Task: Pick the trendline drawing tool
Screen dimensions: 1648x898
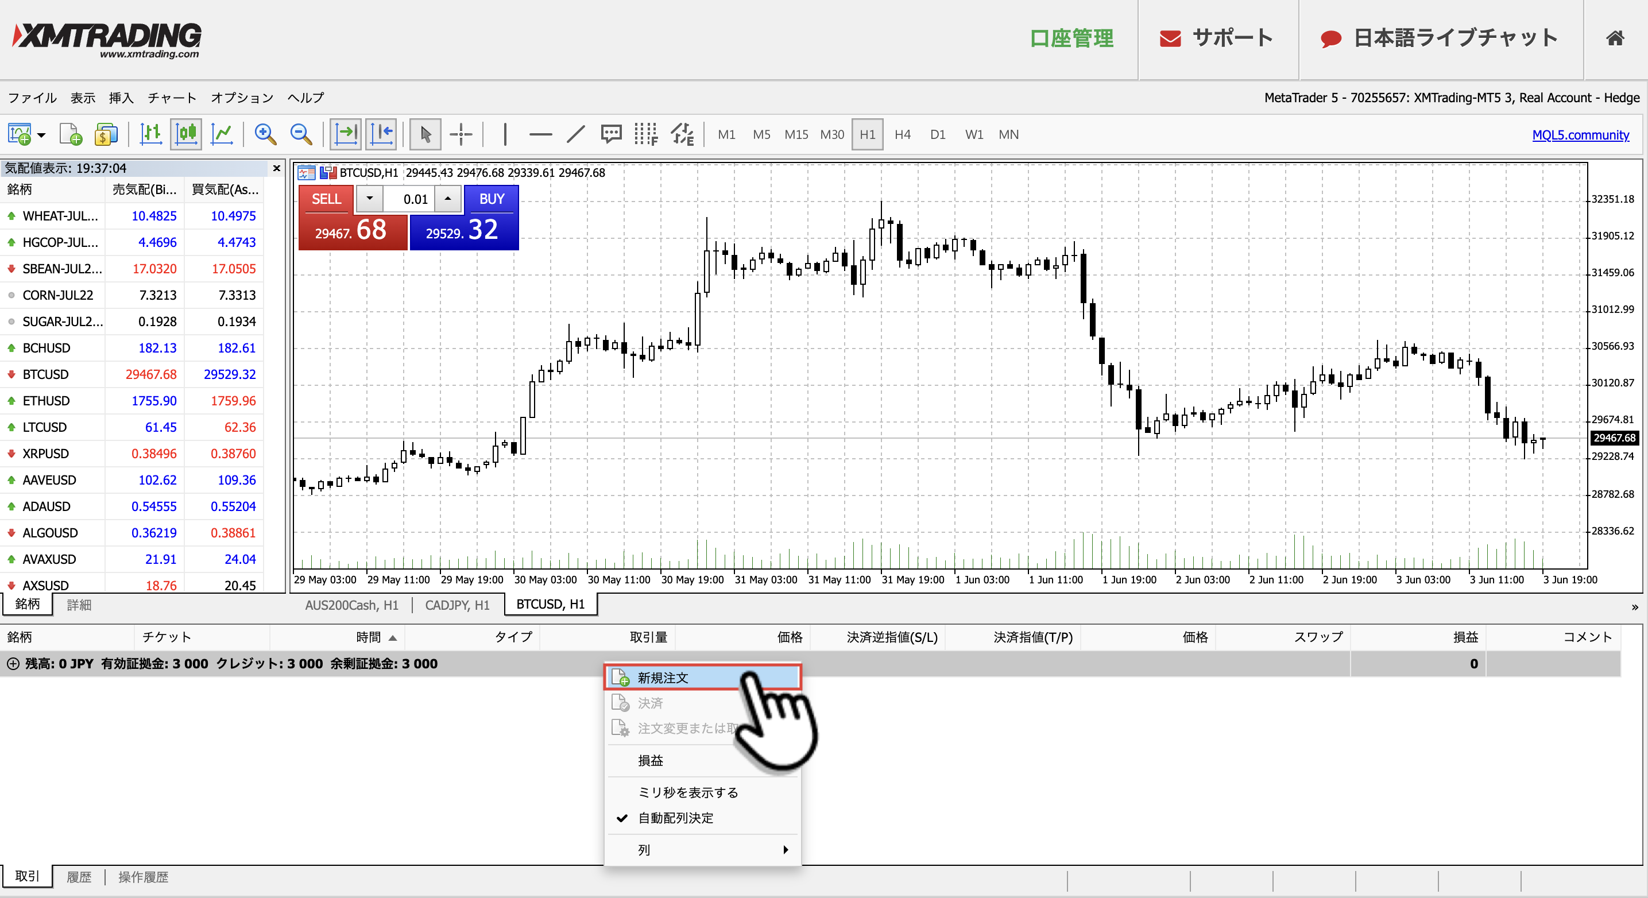Action: (576, 134)
